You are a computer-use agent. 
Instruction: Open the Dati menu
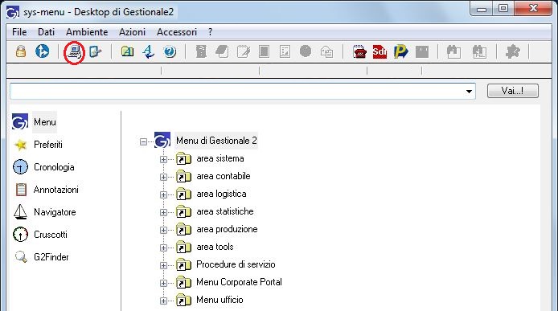[x=47, y=32]
